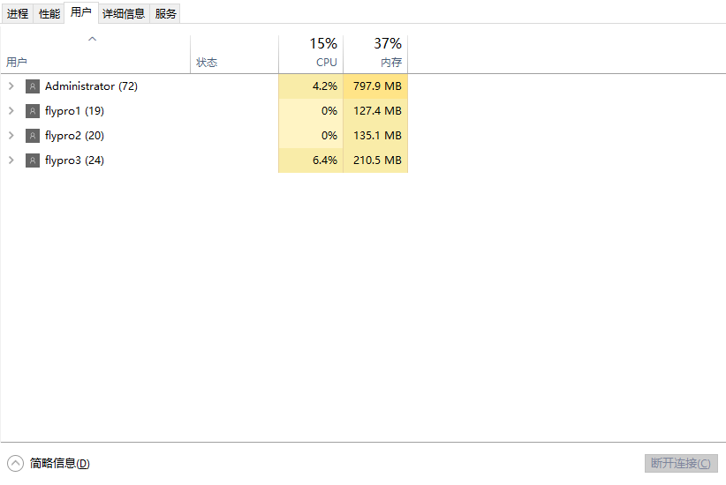Click the flypro1 user avatar icon
This screenshot has height=485, width=726.
pyautogui.click(x=33, y=111)
